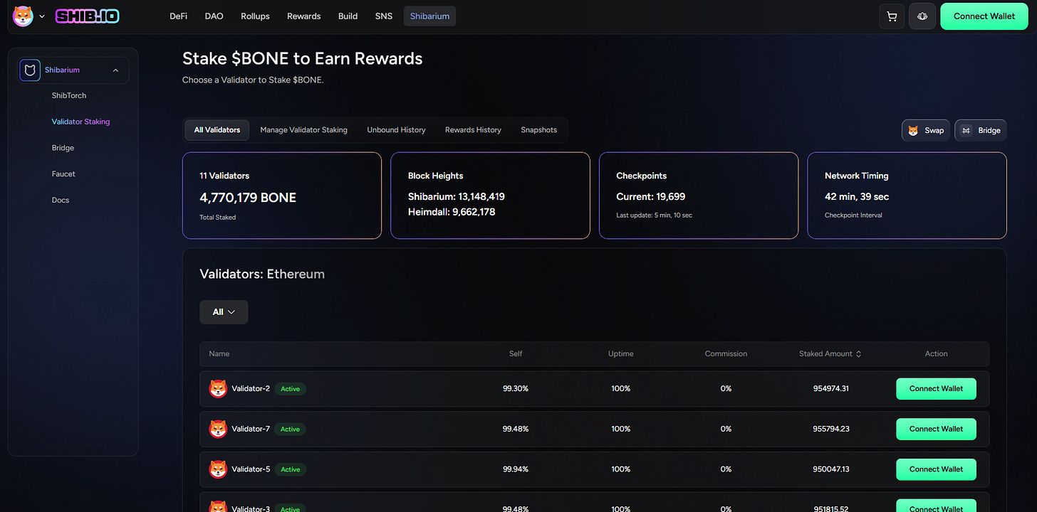1037x512 pixels.
Task: Click the Active badge for Validator-7
Action: pos(290,429)
